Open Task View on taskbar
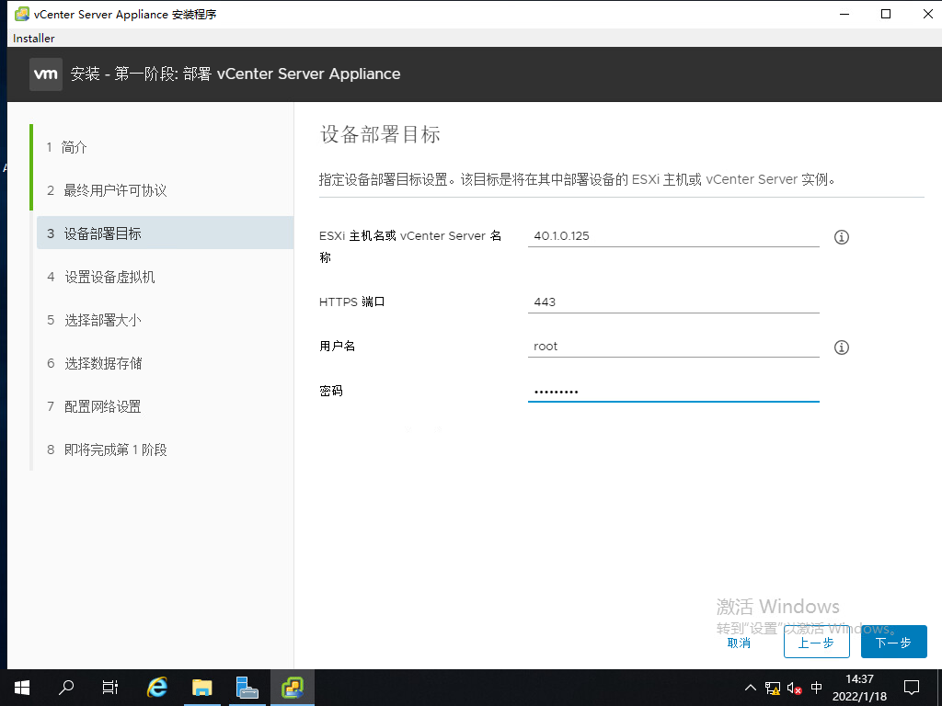This screenshot has width=942, height=706. click(x=110, y=688)
